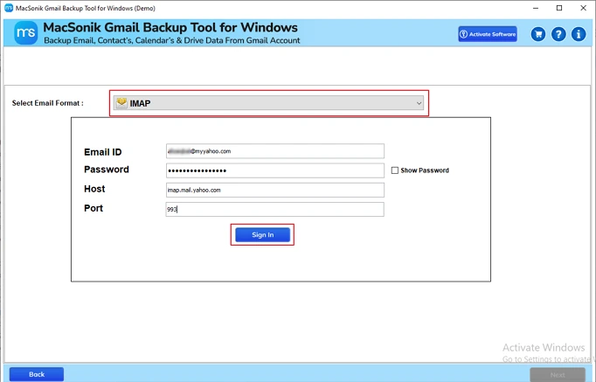
Task: Open the info about icon
Action: point(579,34)
